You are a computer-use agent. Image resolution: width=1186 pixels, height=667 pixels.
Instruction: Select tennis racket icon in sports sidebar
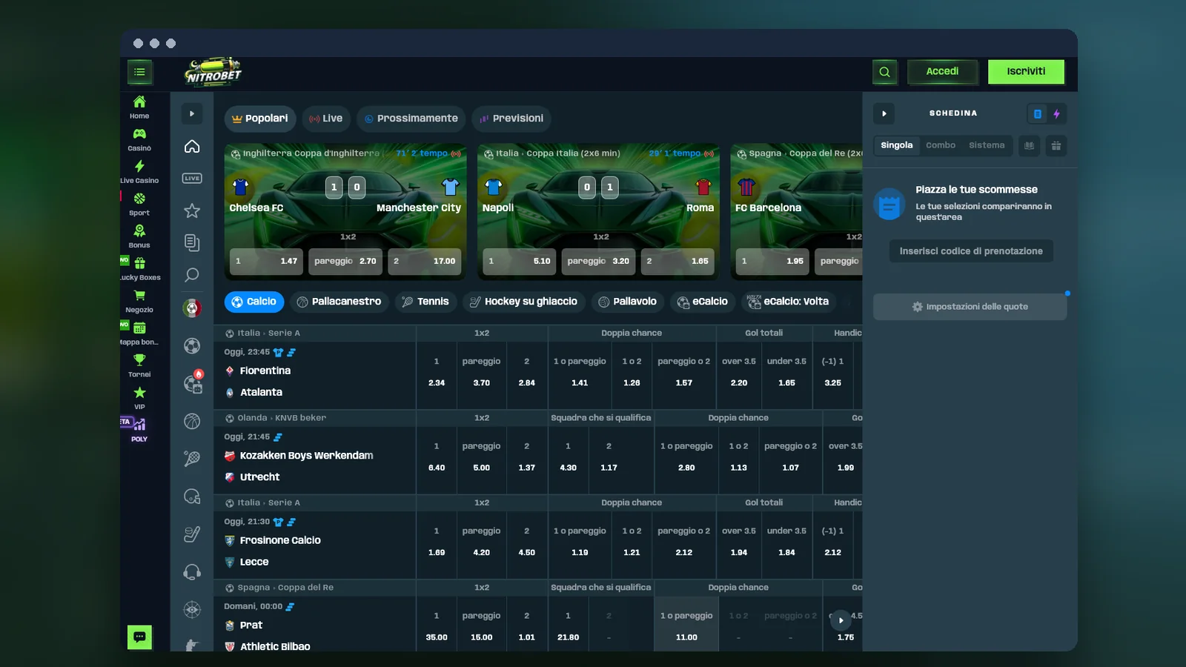point(192,459)
